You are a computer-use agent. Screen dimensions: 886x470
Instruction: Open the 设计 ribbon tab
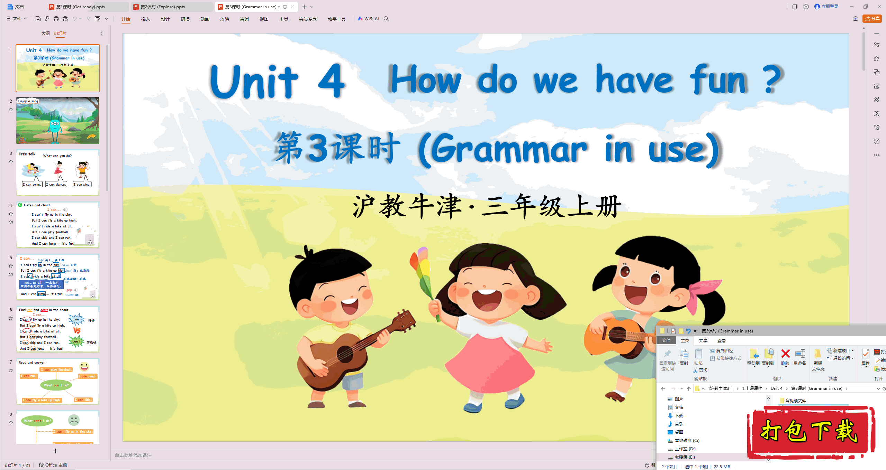(165, 19)
